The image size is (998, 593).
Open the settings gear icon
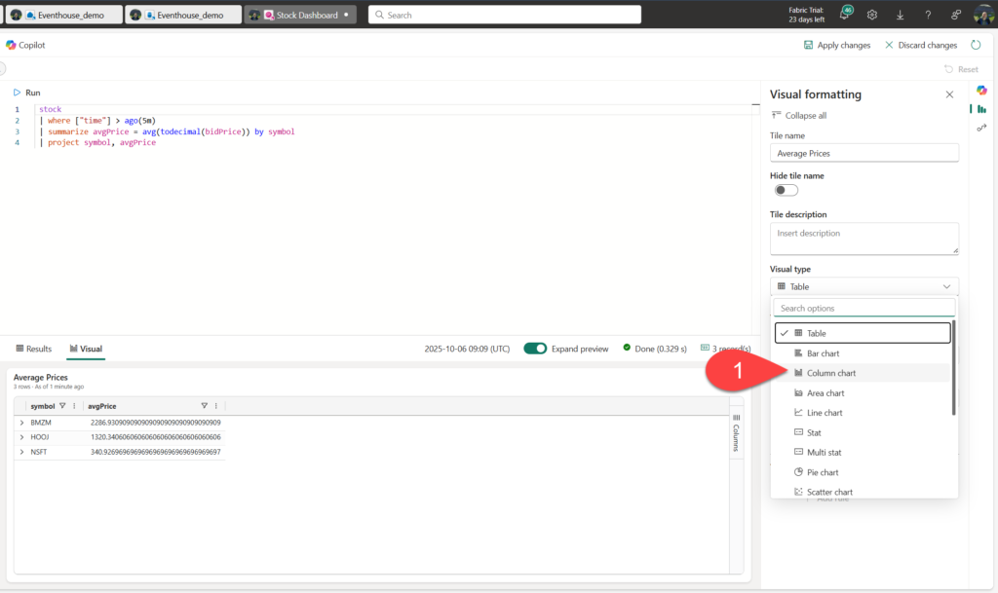coord(872,16)
